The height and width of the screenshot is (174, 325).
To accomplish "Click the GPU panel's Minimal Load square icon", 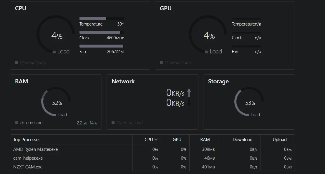I will pyautogui.click(x=161, y=62).
